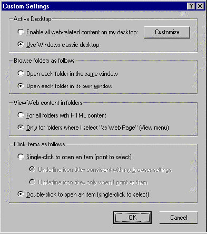Click the Click items as follows label
The width and height of the screenshot is (207, 234).
40,144
